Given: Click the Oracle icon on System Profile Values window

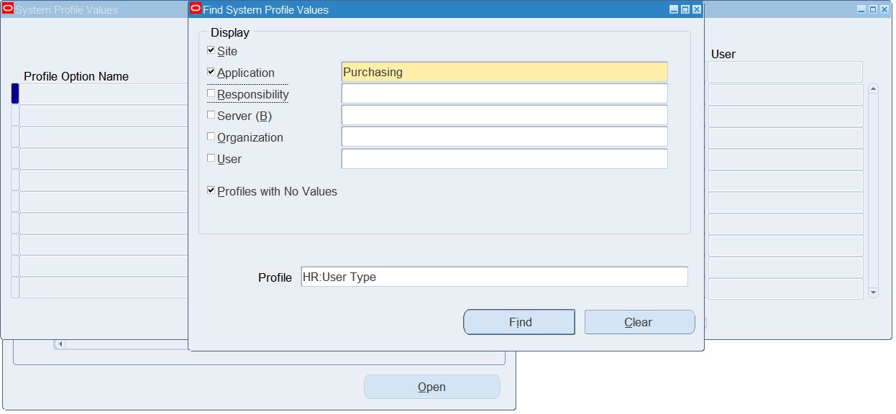Looking at the screenshot, I should (x=7, y=9).
